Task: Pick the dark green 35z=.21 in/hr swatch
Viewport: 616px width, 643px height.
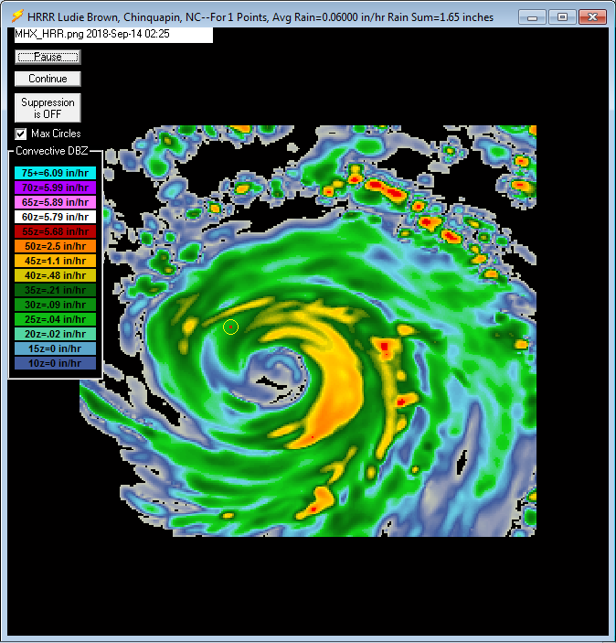Action: tap(55, 290)
